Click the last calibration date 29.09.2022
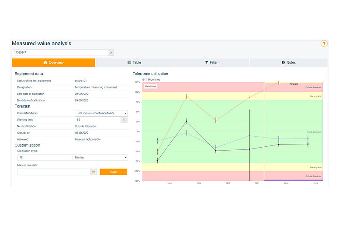Image resolution: width=339 pixels, height=226 pixels. (x=82, y=94)
